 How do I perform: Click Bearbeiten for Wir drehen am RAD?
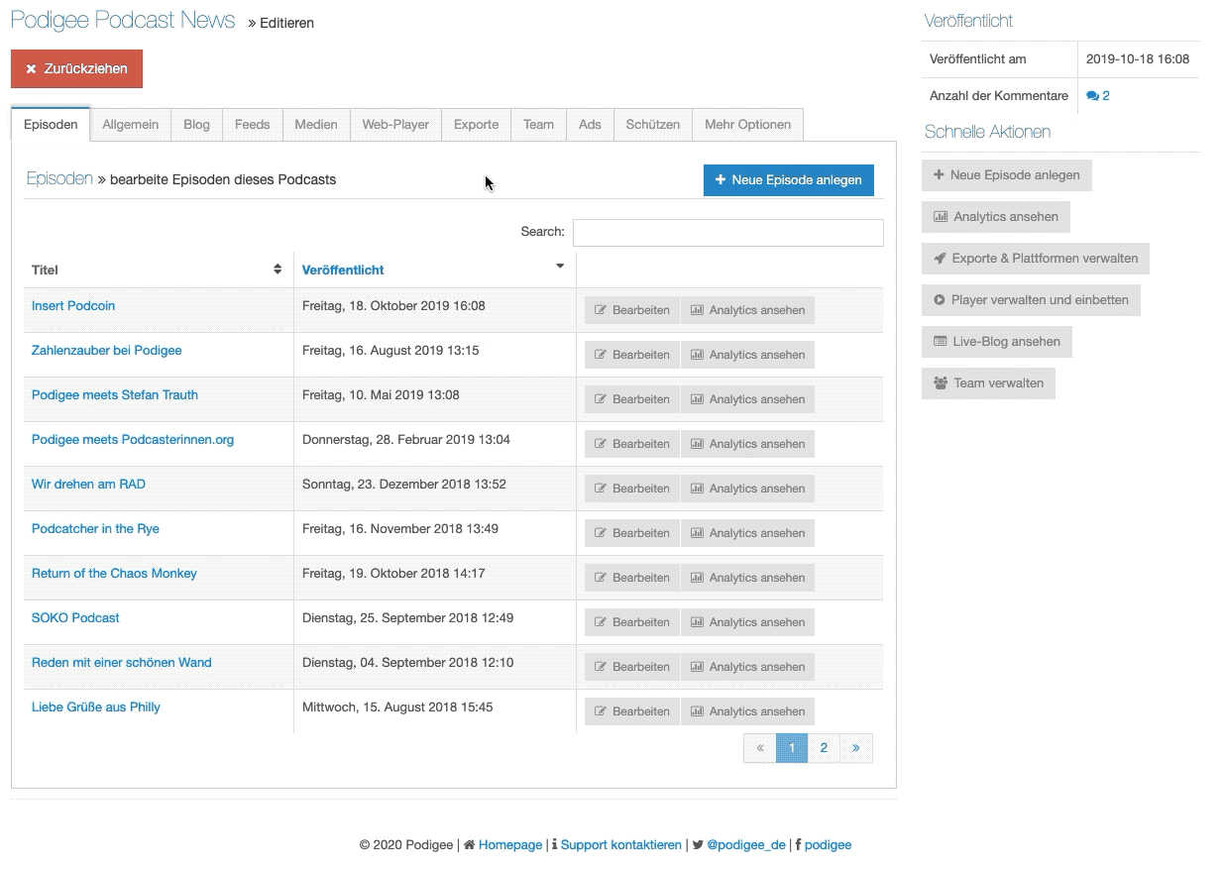(631, 489)
